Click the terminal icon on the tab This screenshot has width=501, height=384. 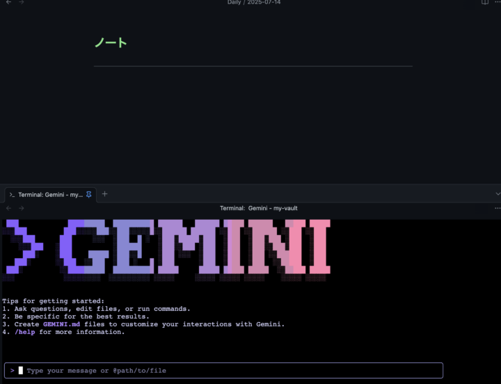(12, 195)
